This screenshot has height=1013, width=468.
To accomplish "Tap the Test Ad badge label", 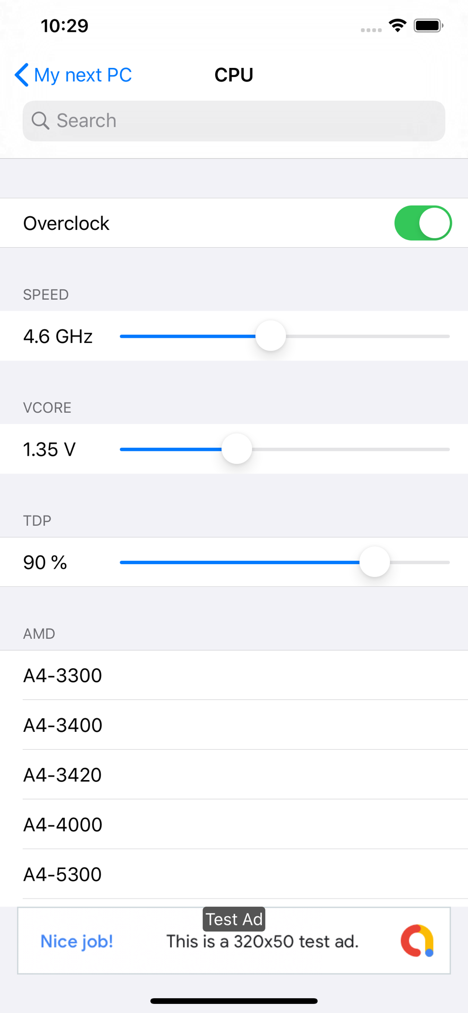I will click(234, 919).
